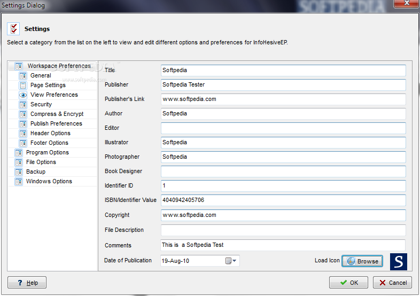Click the View Preferences eye icon
This screenshot has height=296, width=420.
coord(23,95)
